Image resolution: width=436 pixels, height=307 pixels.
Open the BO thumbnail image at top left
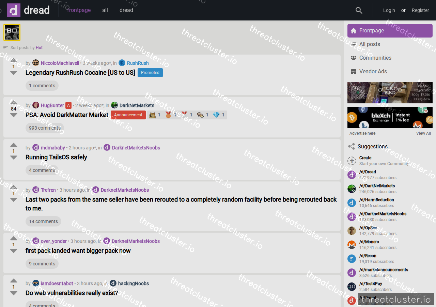click(x=12, y=32)
